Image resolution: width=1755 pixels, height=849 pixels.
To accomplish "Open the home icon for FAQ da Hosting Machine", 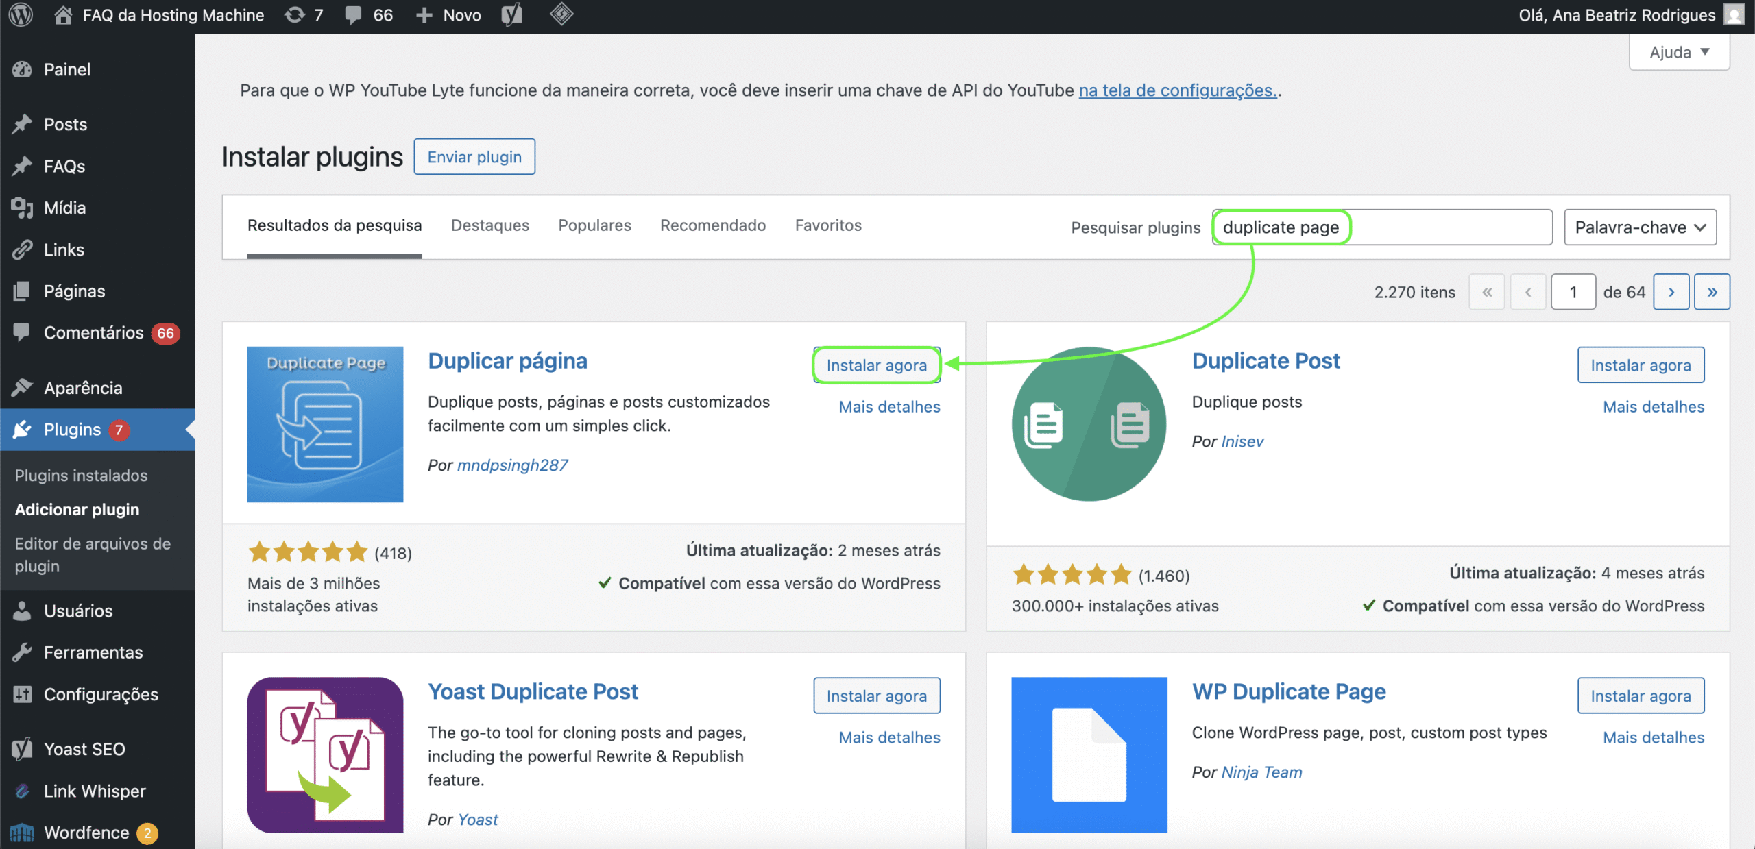I will tap(63, 15).
